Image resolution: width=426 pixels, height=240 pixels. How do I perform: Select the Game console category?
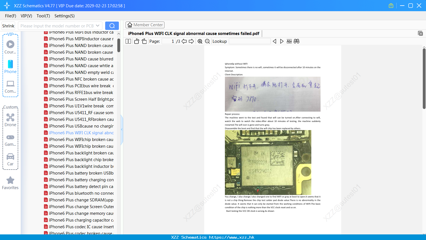(10, 140)
